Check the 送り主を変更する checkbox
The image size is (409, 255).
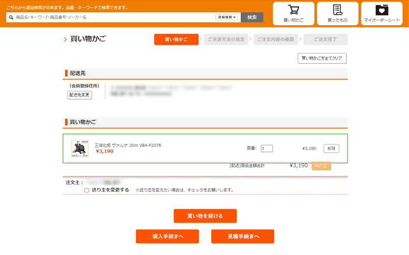(x=86, y=190)
